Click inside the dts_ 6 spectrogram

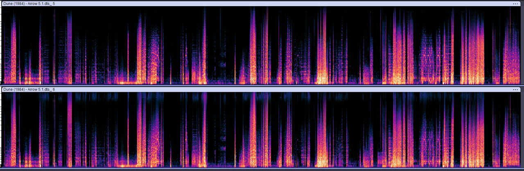262,130
